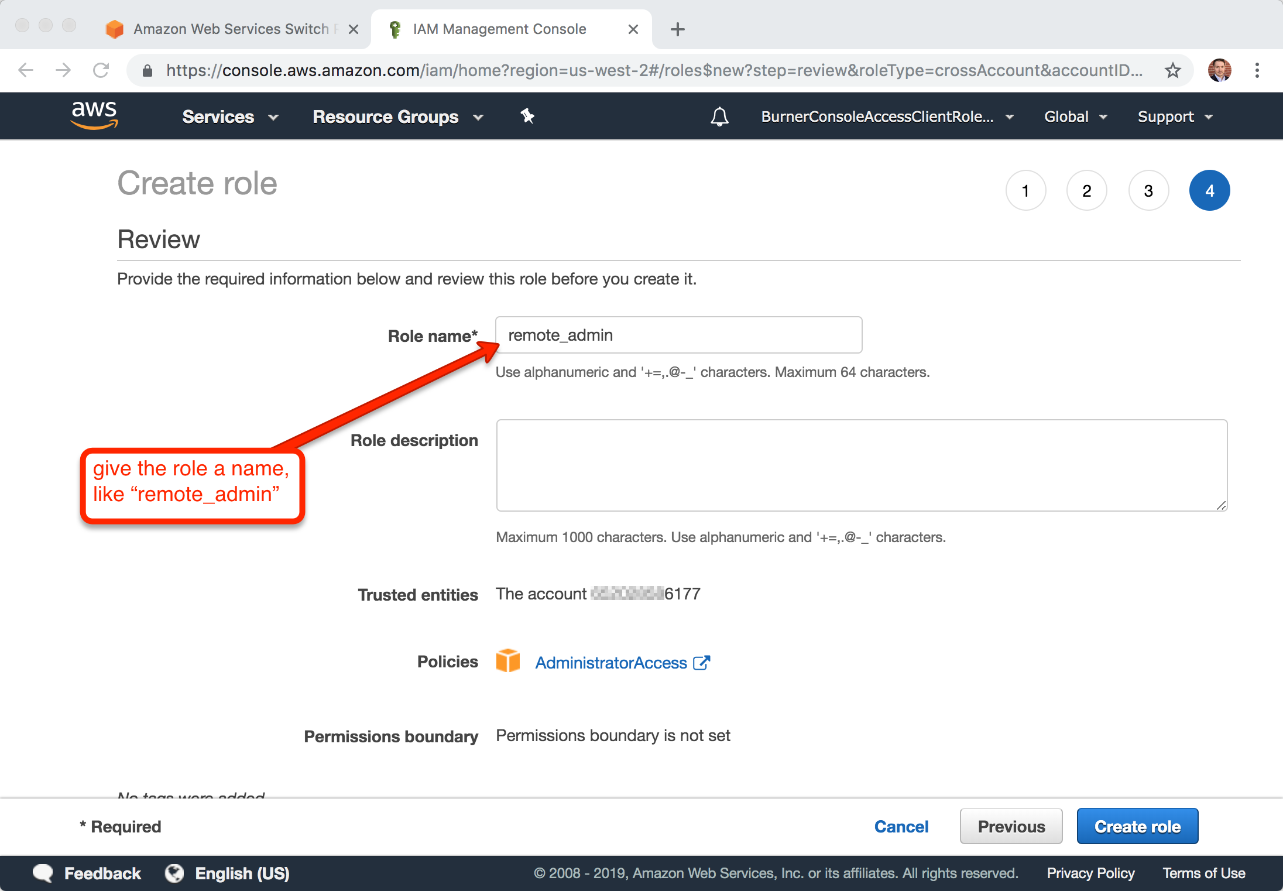
Task: Switch to Amazon Web Services Switch tab
Action: coord(231,29)
